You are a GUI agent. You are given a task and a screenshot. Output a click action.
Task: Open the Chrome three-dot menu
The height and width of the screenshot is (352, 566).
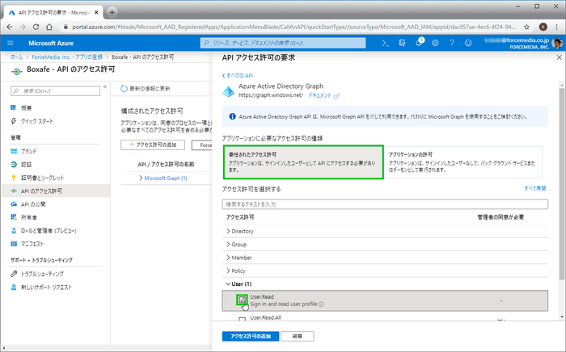(x=556, y=27)
